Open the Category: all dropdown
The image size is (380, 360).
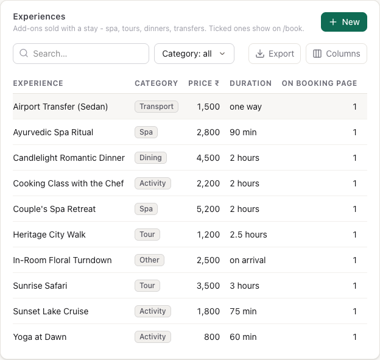[x=194, y=54]
